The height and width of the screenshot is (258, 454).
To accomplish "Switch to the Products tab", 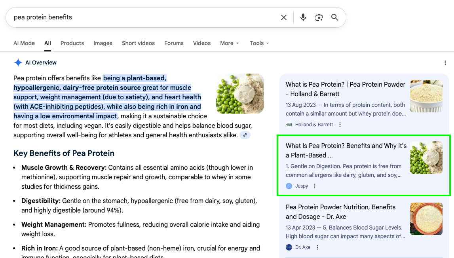I will tap(72, 43).
